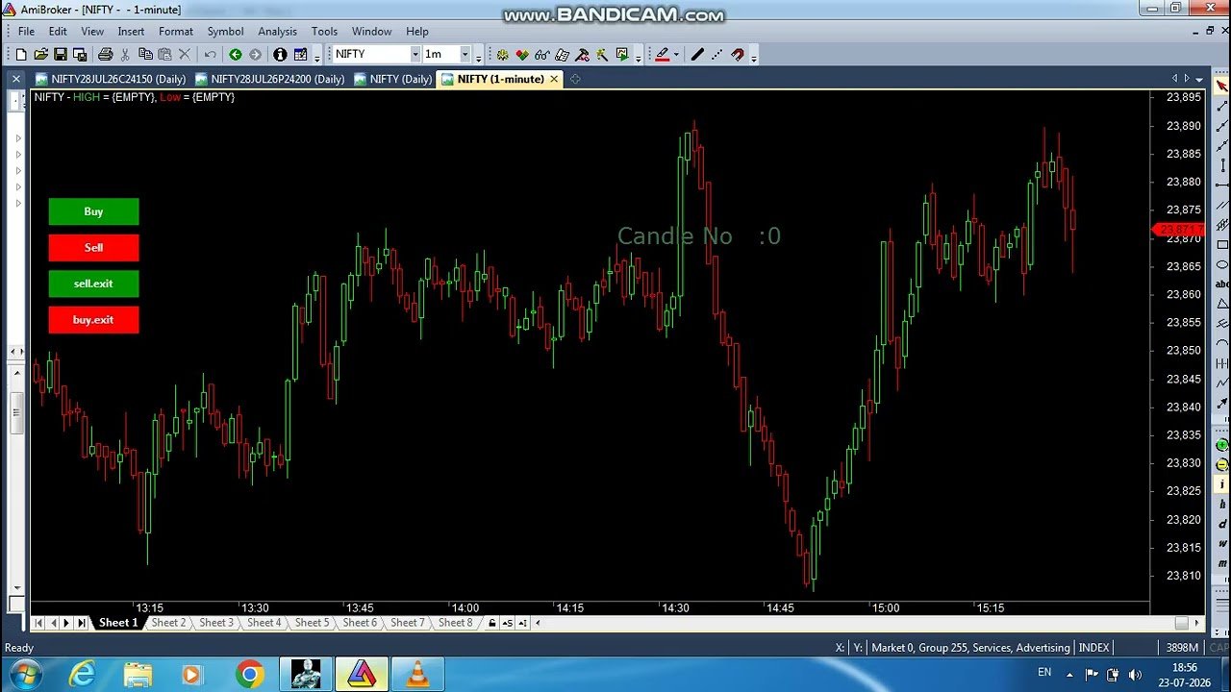This screenshot has width=1231, height=692.
Task: Open the NIFTY symbol dropdown
Action: click(x=415, y=55)
